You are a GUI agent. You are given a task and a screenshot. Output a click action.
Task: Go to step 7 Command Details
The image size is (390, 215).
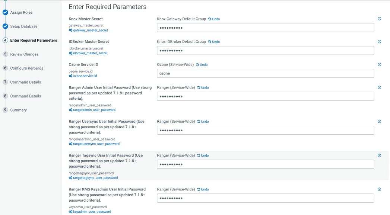click(x=26, y=82)
